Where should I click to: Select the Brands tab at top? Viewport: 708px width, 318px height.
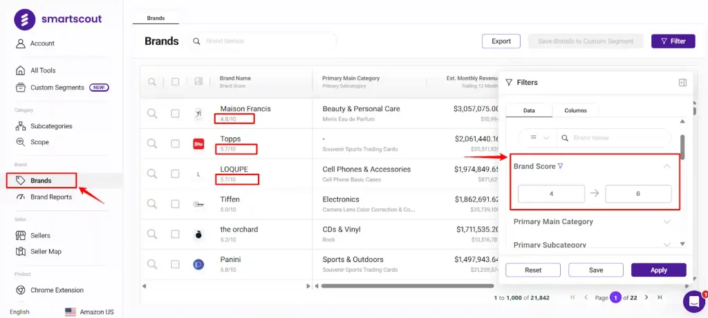pos(156,19)
